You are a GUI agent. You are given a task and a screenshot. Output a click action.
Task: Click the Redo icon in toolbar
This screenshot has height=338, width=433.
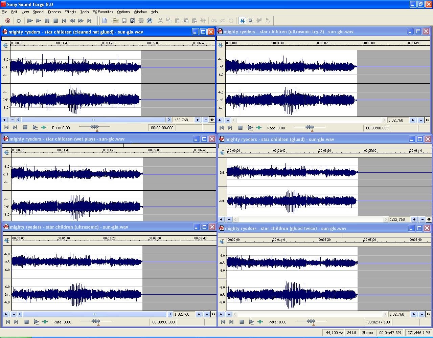223,21
